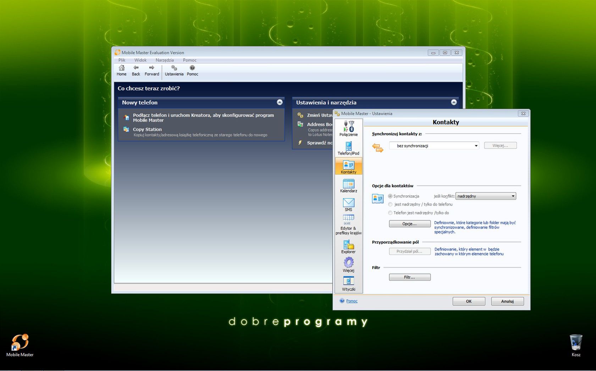Select the Synchronizacja radio button
Screen dimensions: 596x371
point(390,196)
